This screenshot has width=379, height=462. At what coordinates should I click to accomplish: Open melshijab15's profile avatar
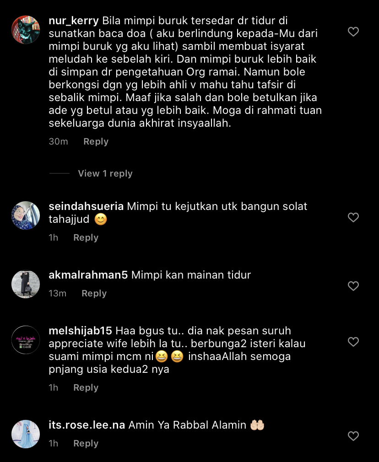pyautogui.click(x=26, y=340)
